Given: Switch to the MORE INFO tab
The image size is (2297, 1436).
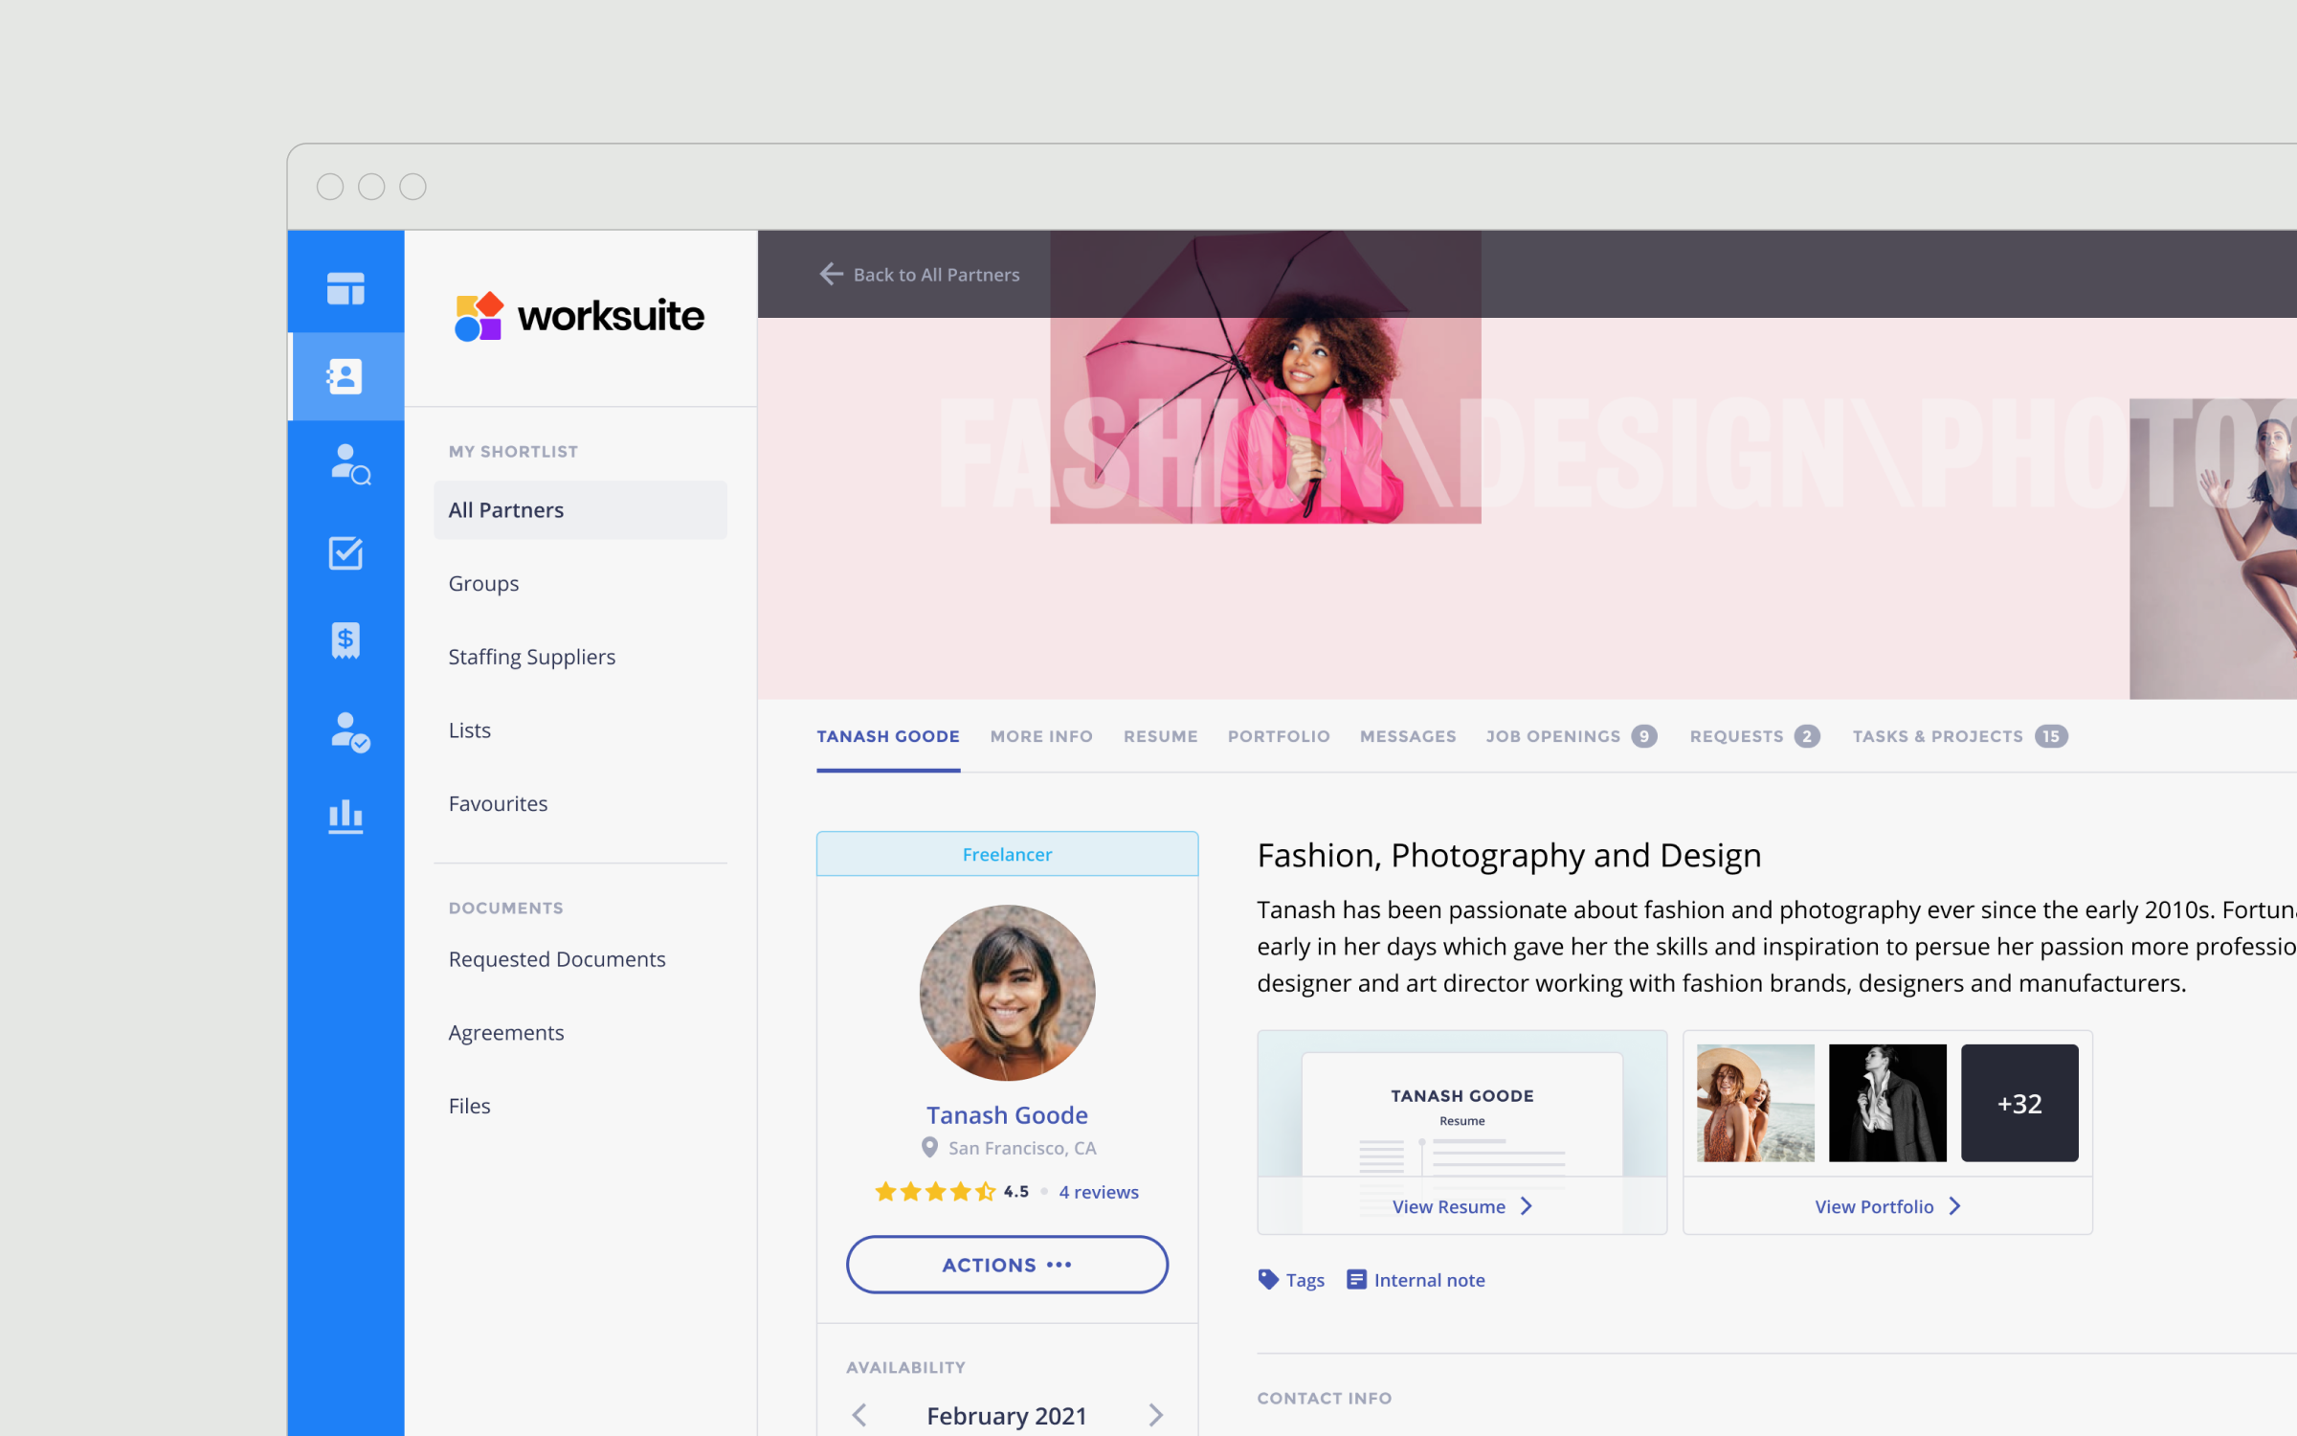Looking at the screenshot, I should coord(1041,736).
